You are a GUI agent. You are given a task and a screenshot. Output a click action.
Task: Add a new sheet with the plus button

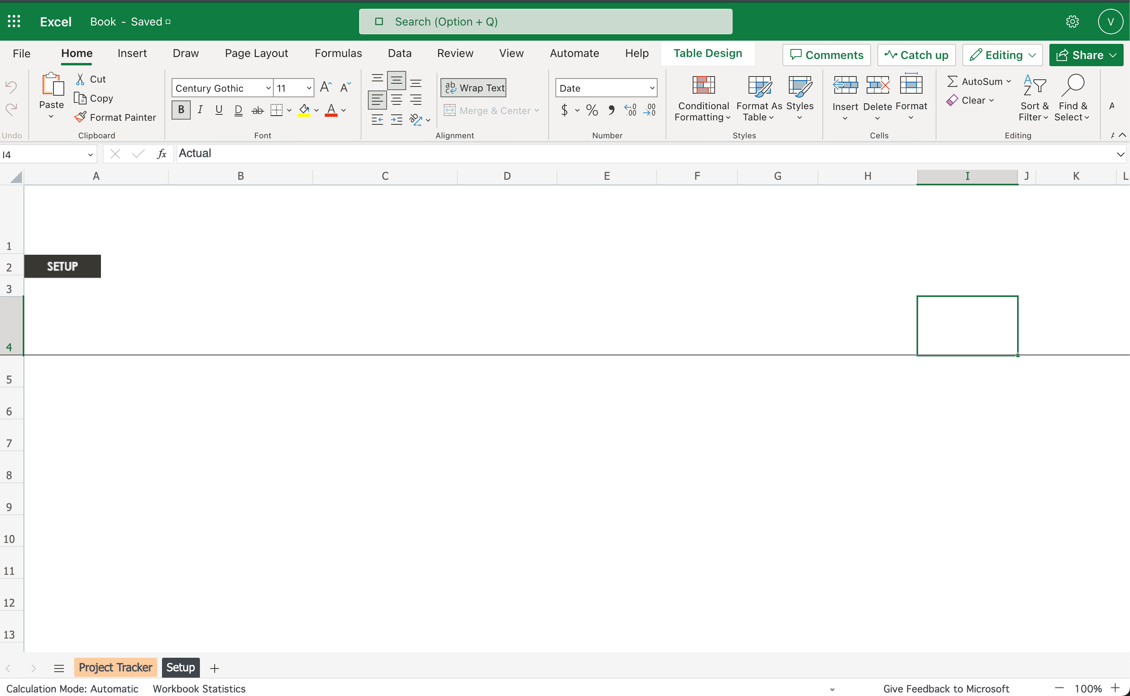(215, 668)
